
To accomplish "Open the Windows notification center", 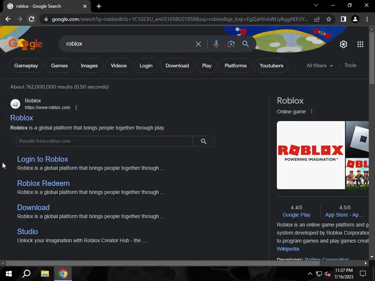I will click(363, 274).
